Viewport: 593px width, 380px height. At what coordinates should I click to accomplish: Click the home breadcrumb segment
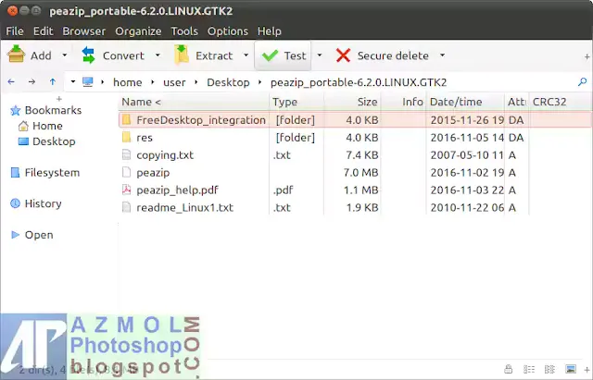coord(128,82)
